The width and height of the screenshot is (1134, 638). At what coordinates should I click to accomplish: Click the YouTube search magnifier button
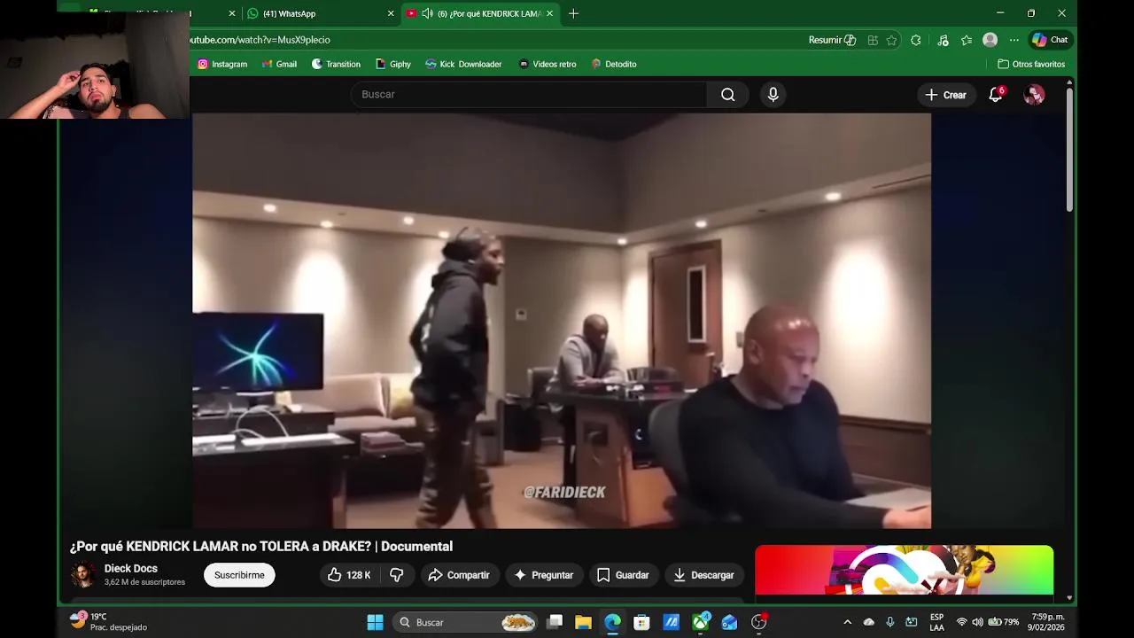pos(727,95)
